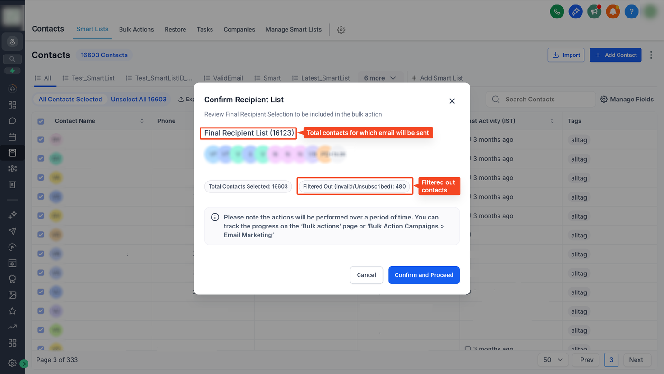Go to the Next page

click(636, 360)
